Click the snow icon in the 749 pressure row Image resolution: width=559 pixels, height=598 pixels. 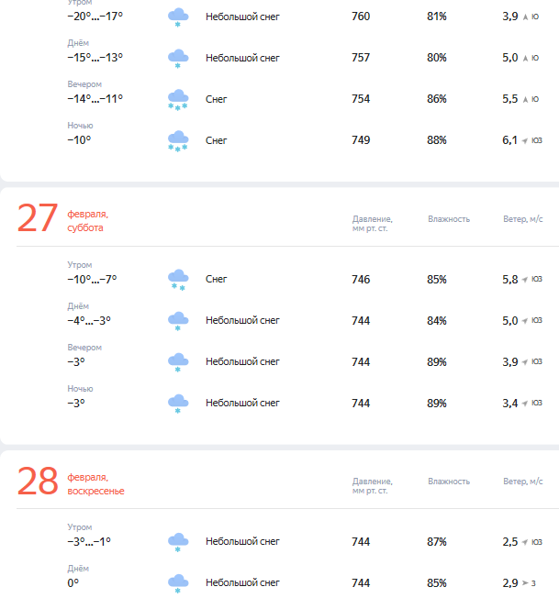pos(178,141)
